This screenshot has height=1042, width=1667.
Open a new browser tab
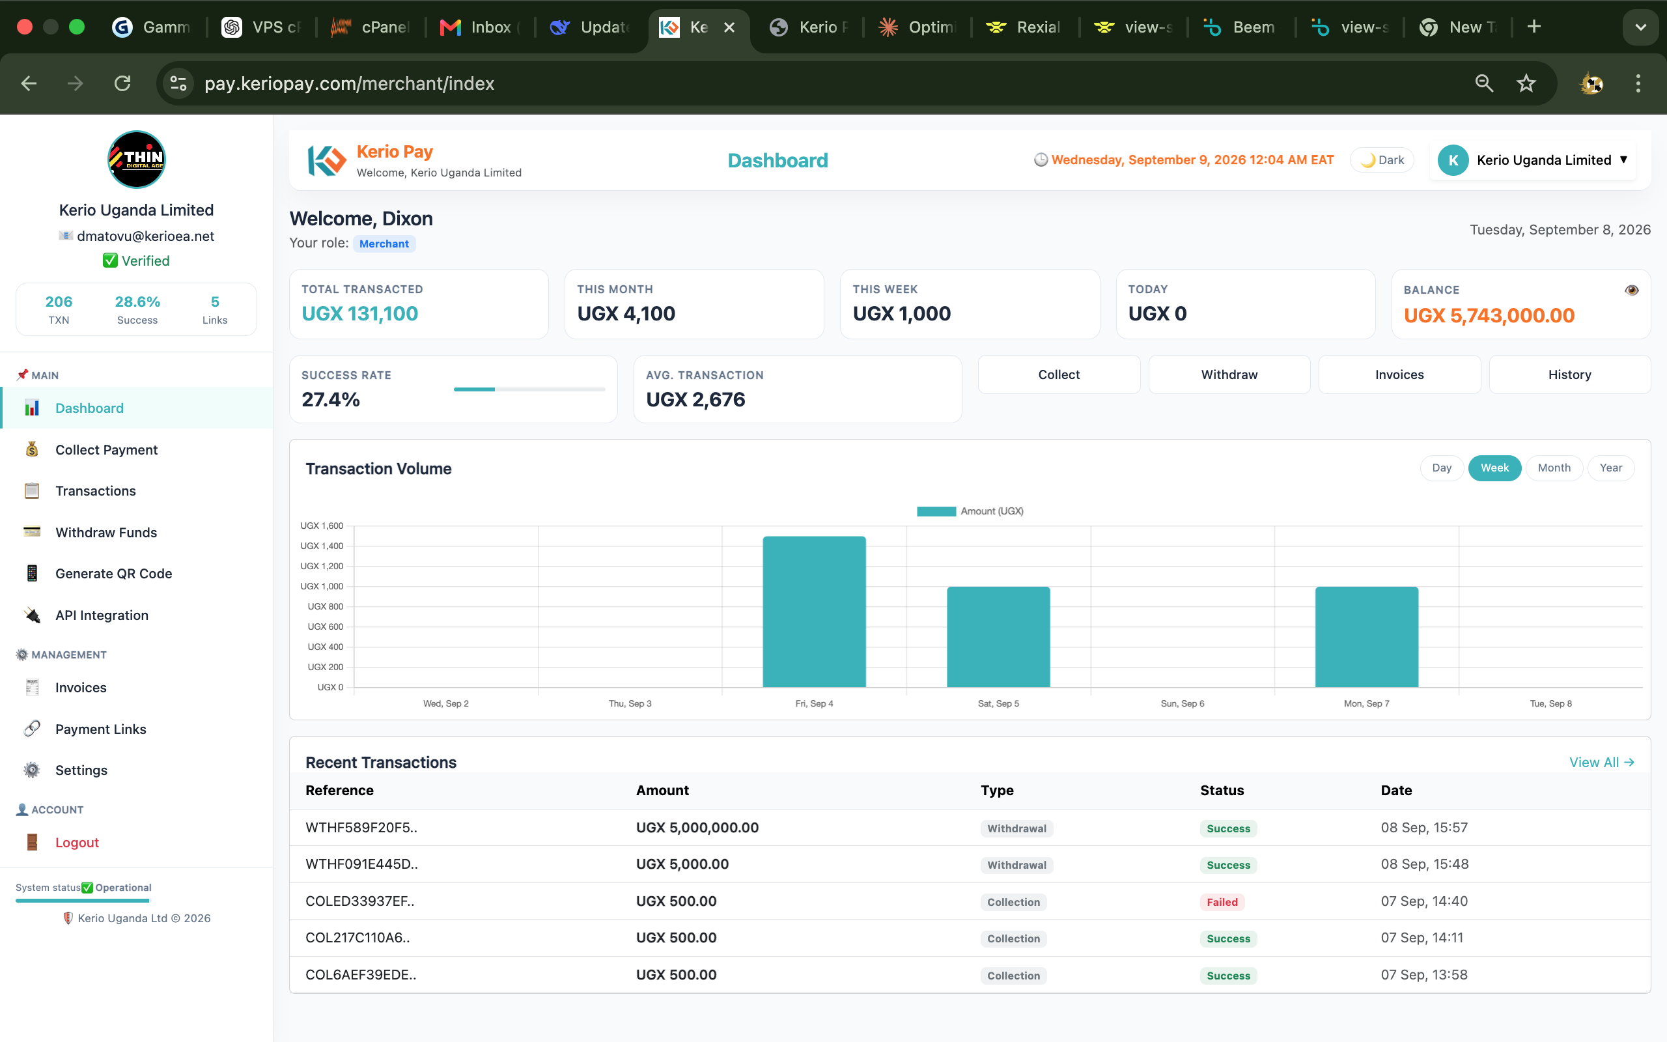pyautogui.click(x=1534, y=27)
